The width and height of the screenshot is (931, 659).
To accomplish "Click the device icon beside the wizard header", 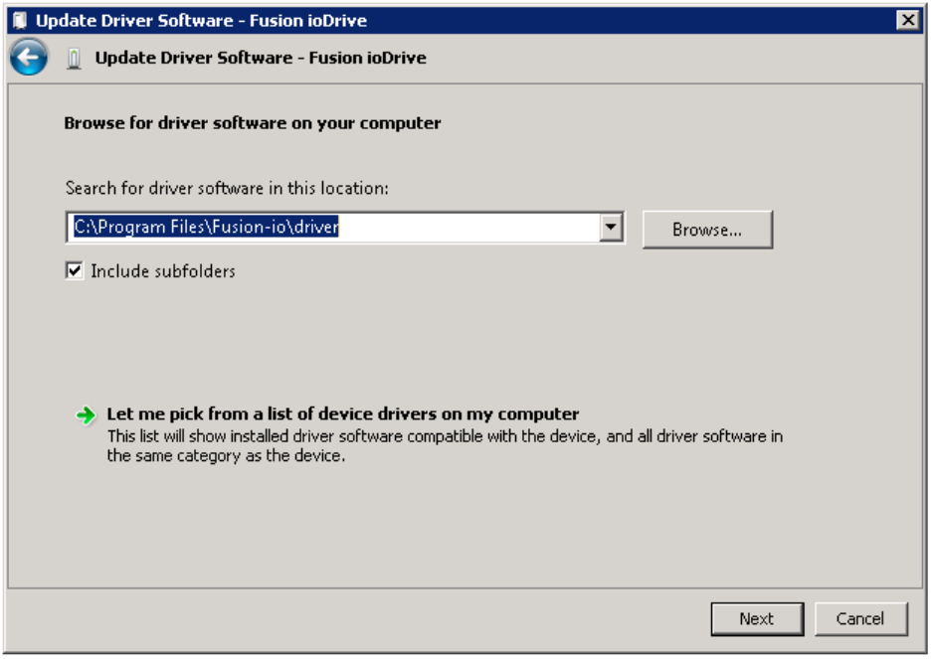I will click(75, 59).
